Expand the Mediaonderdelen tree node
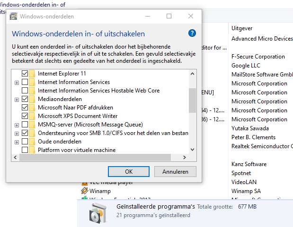293x227 pixels. pyautogui.click(x=17, y=100)
